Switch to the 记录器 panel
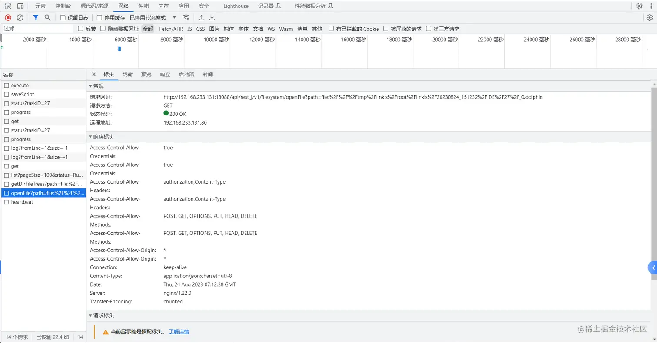 (x=269, y=6)
